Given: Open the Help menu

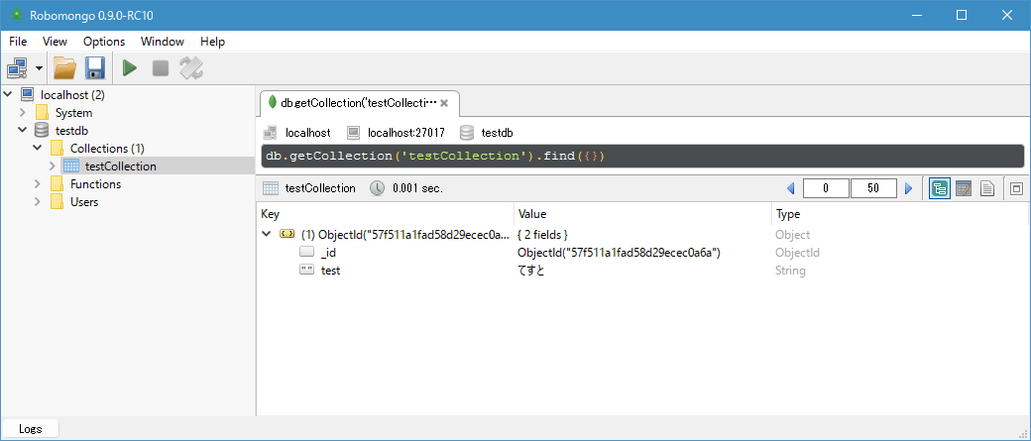Looking at the screenshot, I should 212,42.
